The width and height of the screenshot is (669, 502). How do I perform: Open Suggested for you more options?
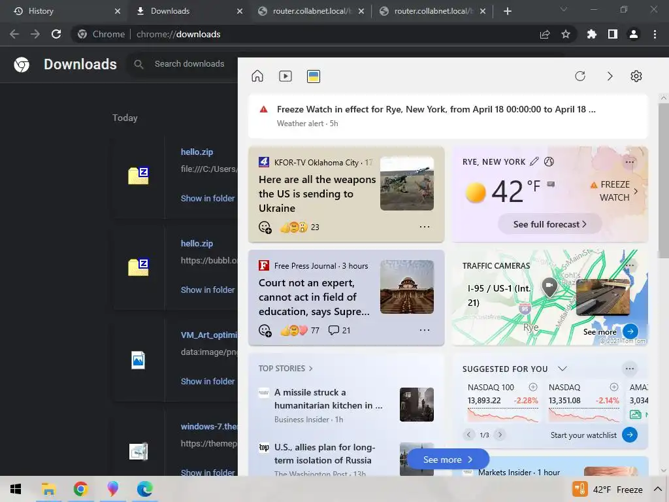click(x=629, y=369)
